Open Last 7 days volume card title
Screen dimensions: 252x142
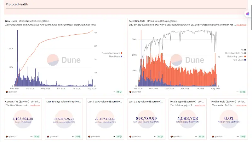(x=105, y=102)
